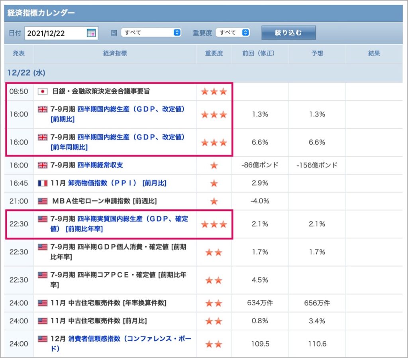Click three stars on US GDP 確定値 row
The width and height of the screenshot is (408, 358).
coord(214,224)
